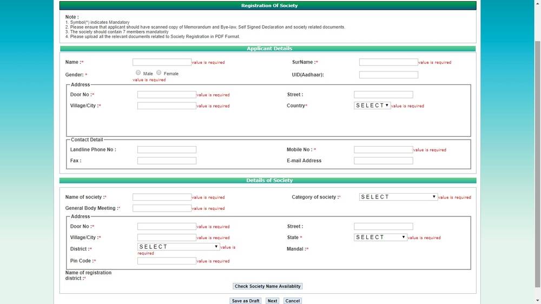Focus applicant Door No input field
This screenshot has height=304, width=541.
coord(167,95)
